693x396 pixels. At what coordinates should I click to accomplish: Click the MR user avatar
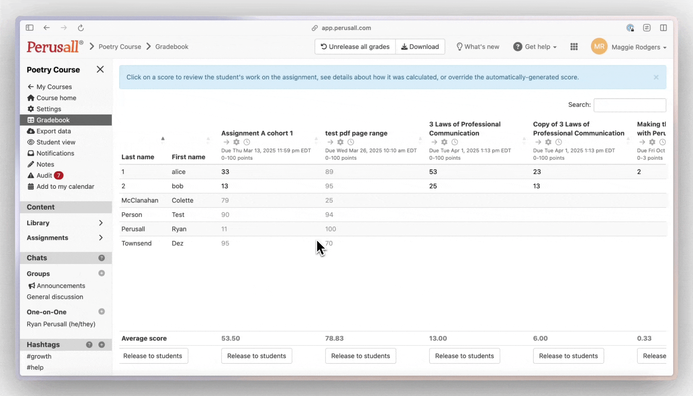coord(599,47)
